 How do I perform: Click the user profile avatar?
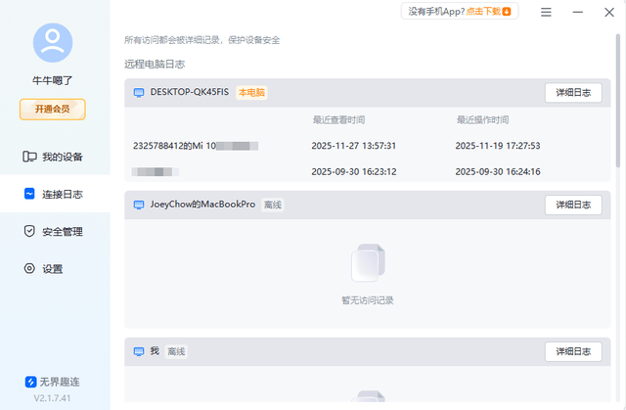point(54,41)
